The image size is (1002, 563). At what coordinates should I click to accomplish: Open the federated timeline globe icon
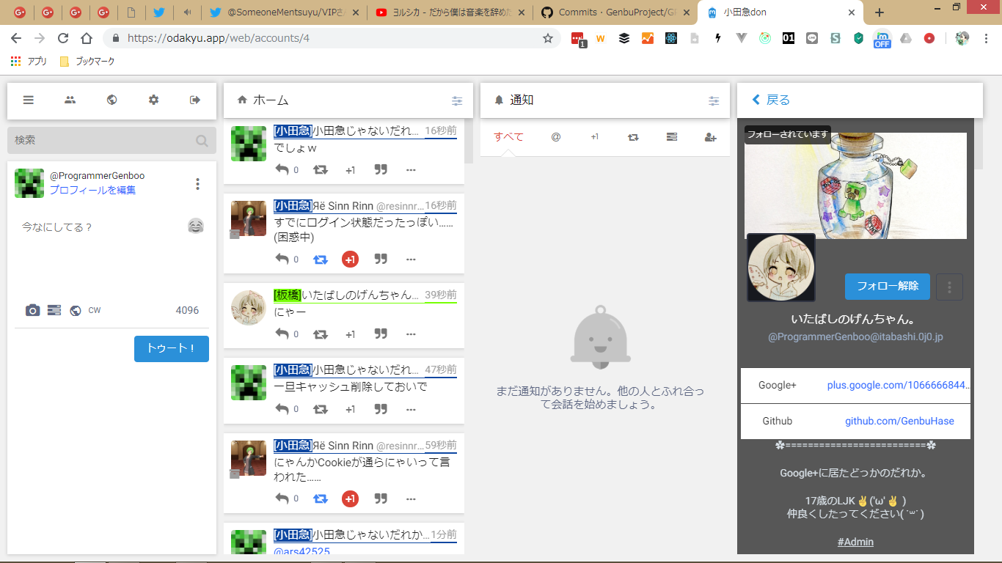111,100
